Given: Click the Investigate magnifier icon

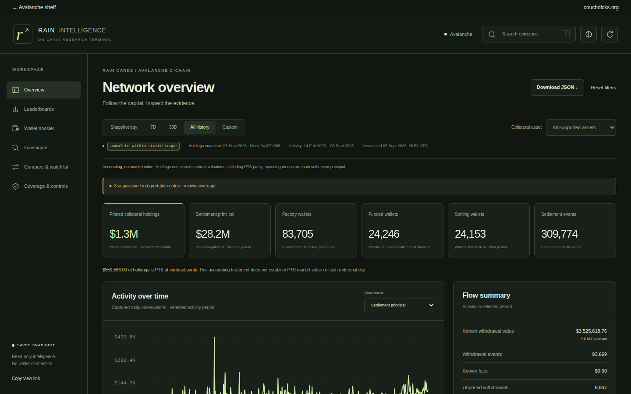Looking at the screenshot, I should coord(15,148).
